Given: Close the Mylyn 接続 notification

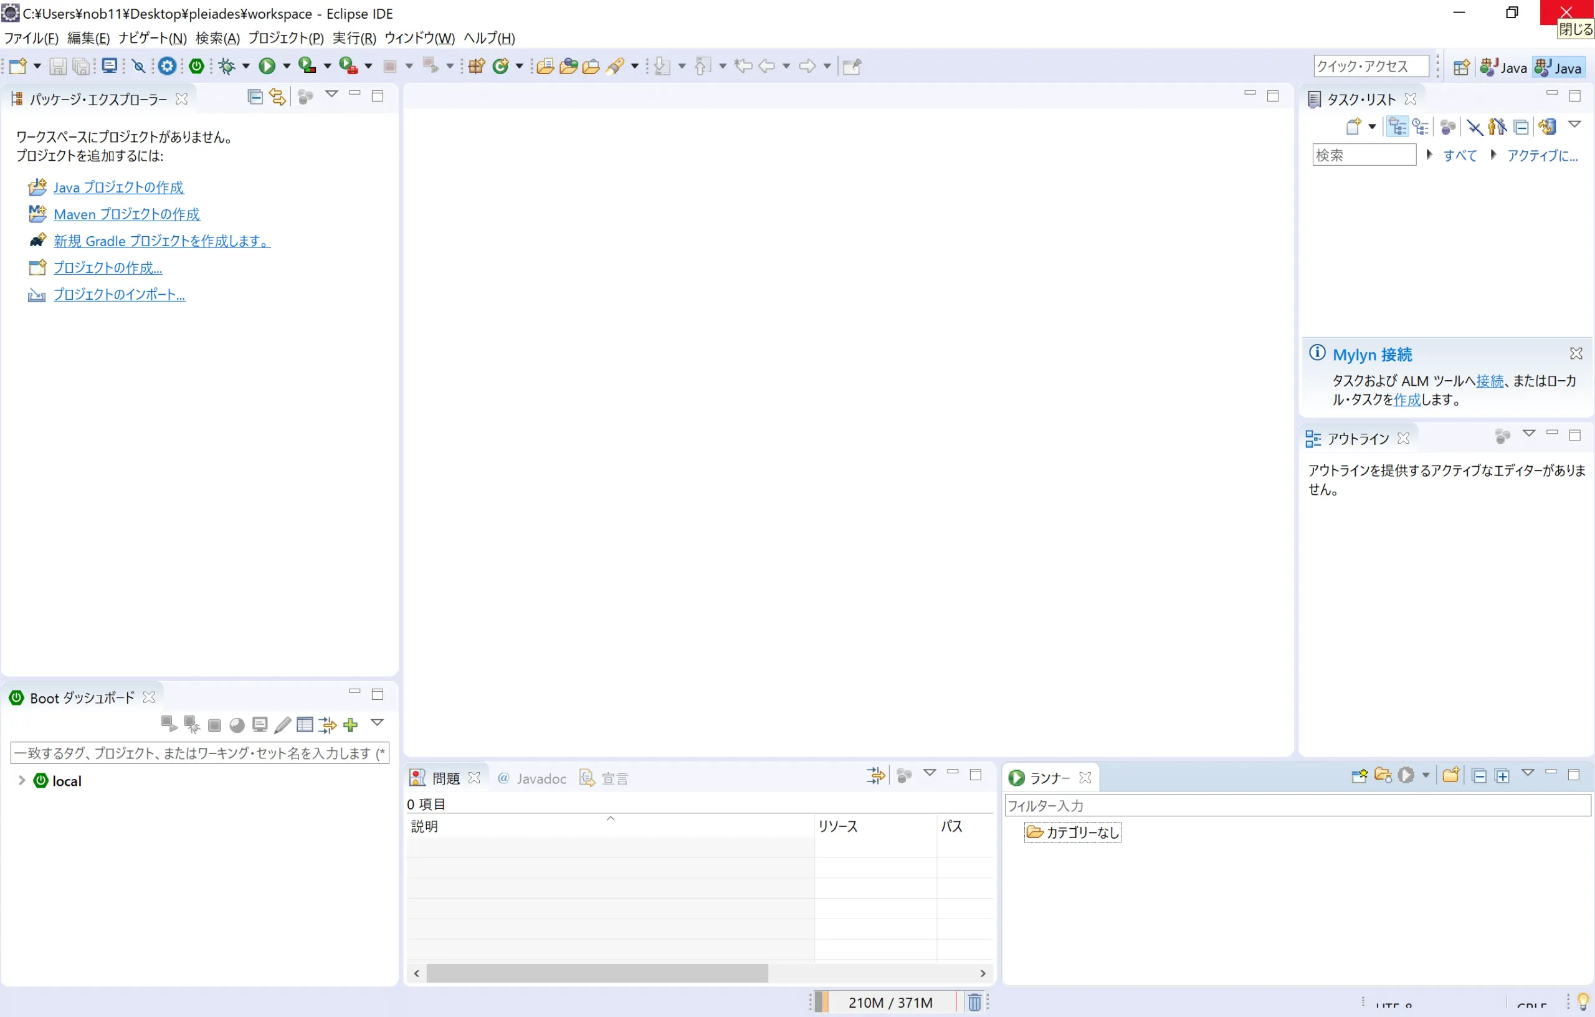Looking at the screenshot, I should point(1576,353).
